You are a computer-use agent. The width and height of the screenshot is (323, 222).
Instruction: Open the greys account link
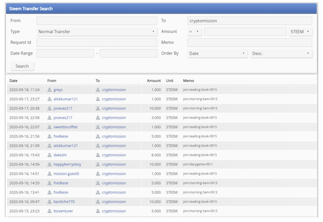[x=58, y=89]
